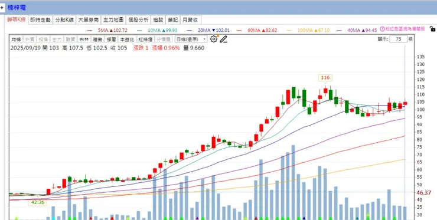Screen dimensions: 437x220
Task: Click the 漲幅 0.96% readout
Action: coord(166,48)
